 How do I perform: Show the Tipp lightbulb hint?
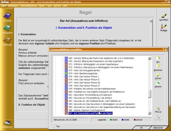(x=56, y=126)
